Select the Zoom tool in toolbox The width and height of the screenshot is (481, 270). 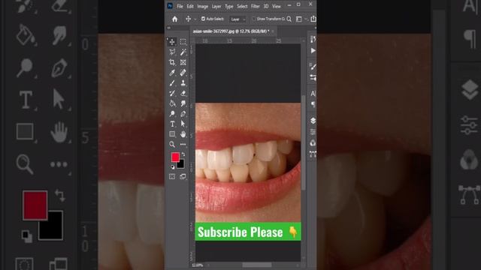pos(172,144)
